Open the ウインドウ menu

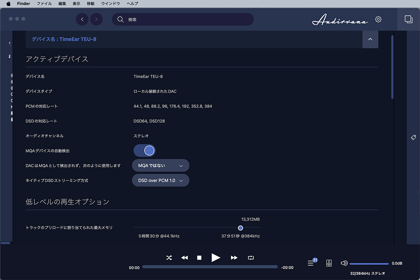[x=111, y=3]
